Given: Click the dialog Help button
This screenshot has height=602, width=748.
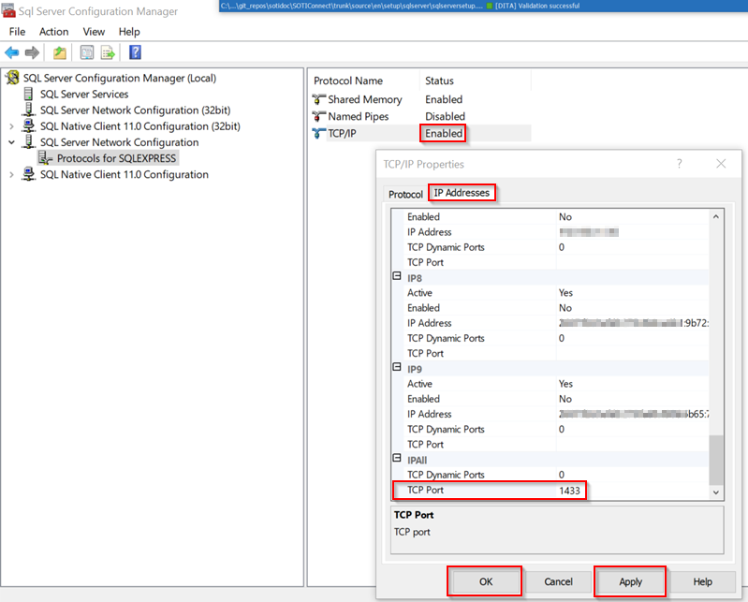Looking at the screenshot, I should pos(703,581).
